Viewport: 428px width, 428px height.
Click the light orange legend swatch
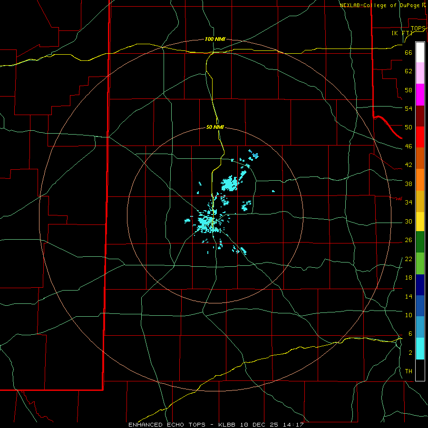420,180
